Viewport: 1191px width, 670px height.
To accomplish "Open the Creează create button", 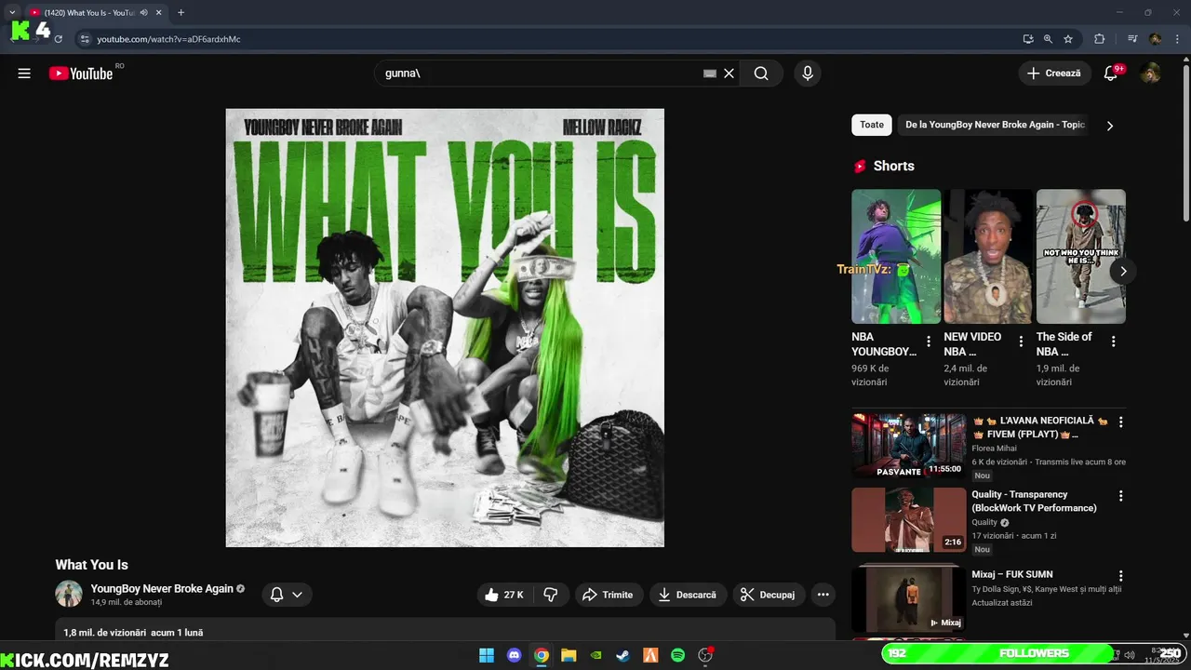I will click(1054, 74).
